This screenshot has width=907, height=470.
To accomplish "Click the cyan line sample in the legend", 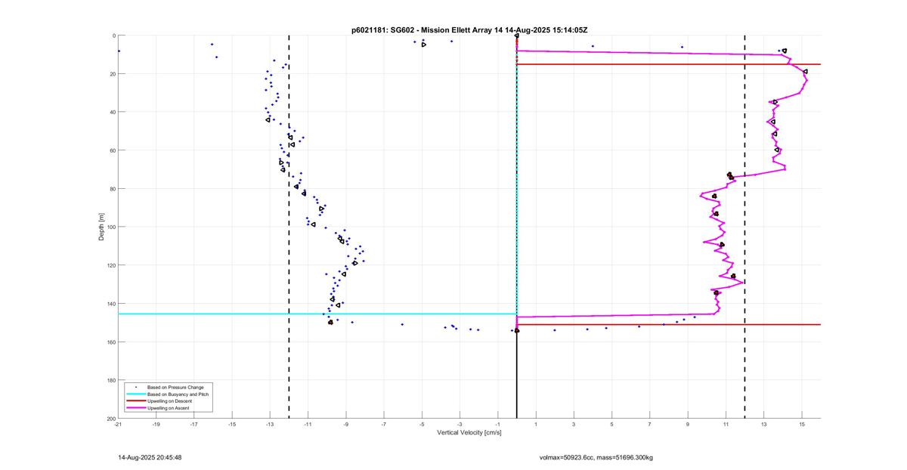I will 135,394.
